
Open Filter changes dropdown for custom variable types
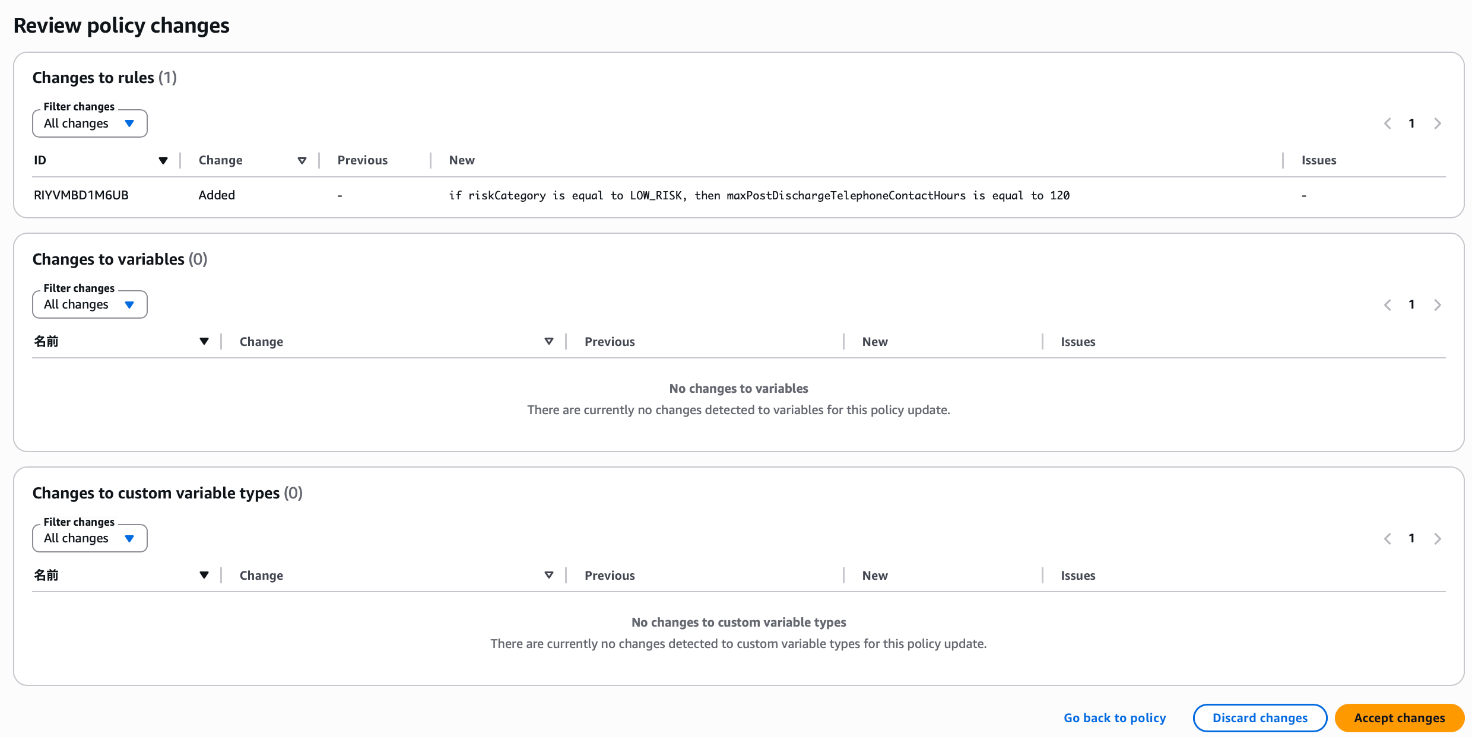(90, 538)
